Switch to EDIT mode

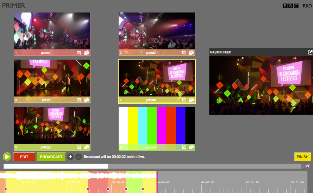coord(24,157)
